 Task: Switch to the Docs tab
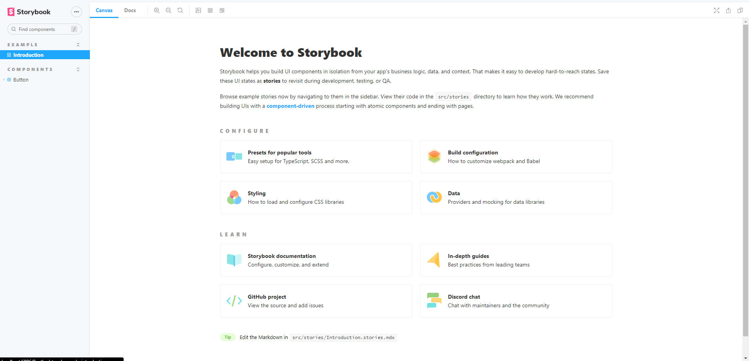[130, 10]
